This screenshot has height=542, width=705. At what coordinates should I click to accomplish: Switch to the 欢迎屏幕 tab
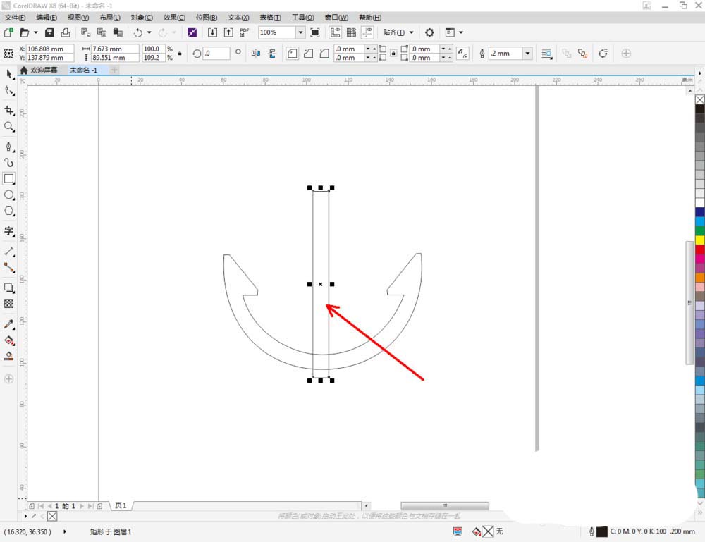tap(42, 70)
